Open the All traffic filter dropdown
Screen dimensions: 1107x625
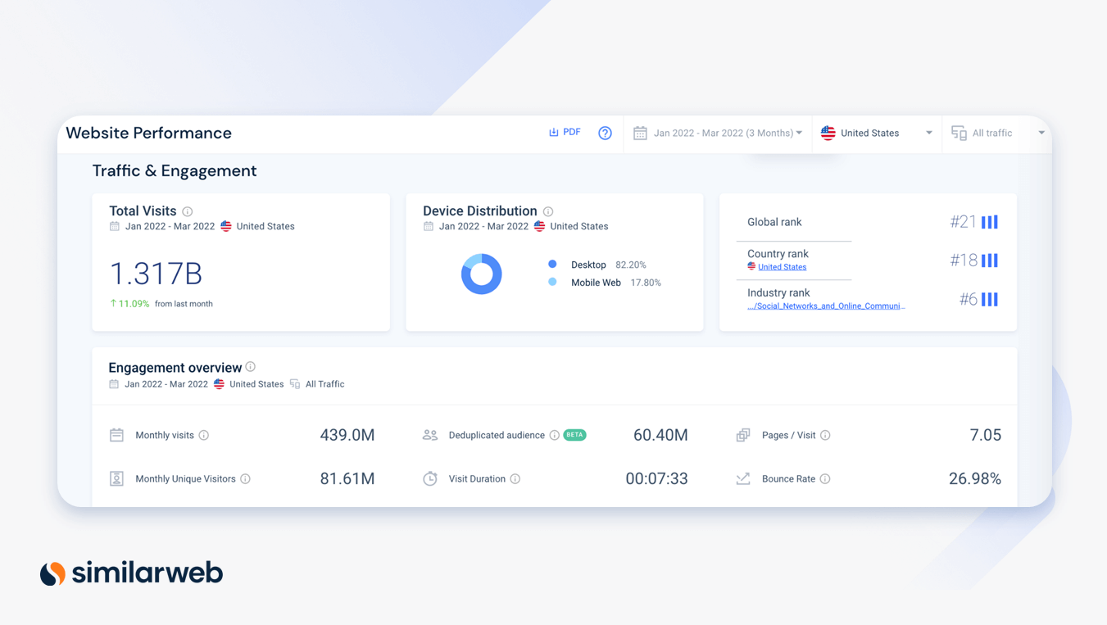click(997, 134)
